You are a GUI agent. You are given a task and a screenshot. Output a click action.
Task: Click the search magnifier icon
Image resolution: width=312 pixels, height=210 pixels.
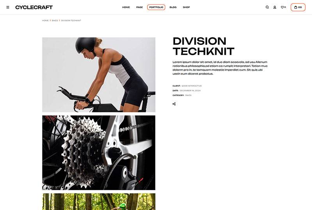coord(267,7)
